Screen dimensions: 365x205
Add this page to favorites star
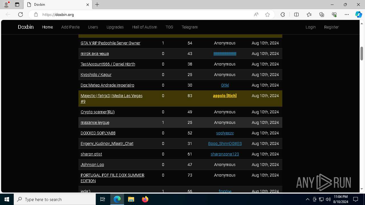[x=267, y=15]
